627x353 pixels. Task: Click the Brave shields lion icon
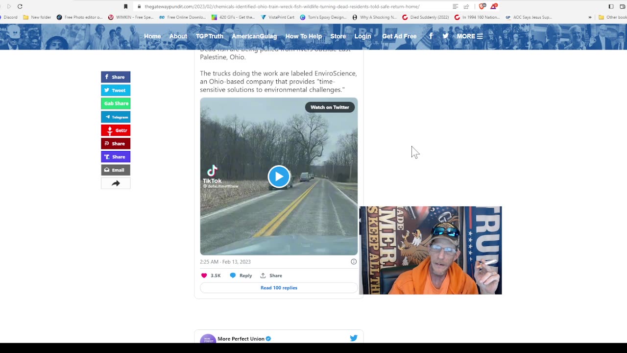pos(482,6)
